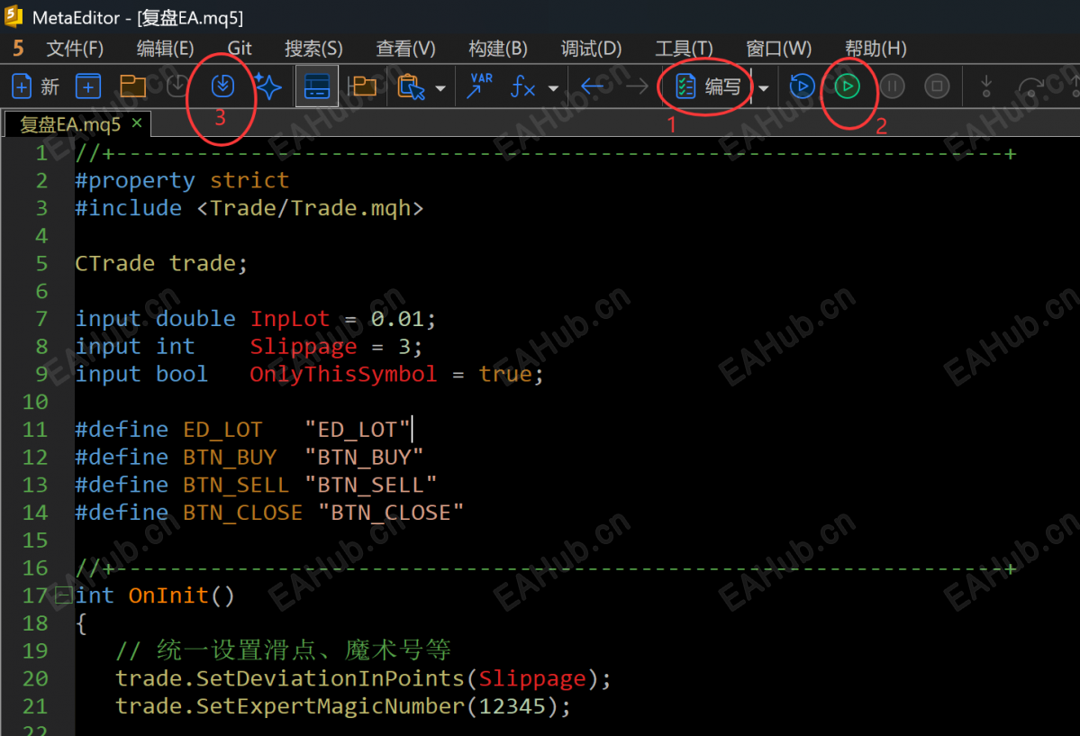Toggle the Toolbox panel icon
Image resolution: width=1080 pixels, height=736 pixels.
317,86
